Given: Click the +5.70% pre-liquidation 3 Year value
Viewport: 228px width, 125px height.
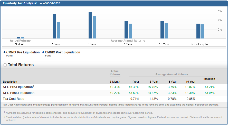Looking at the screenshot, I should click(153, 87).
